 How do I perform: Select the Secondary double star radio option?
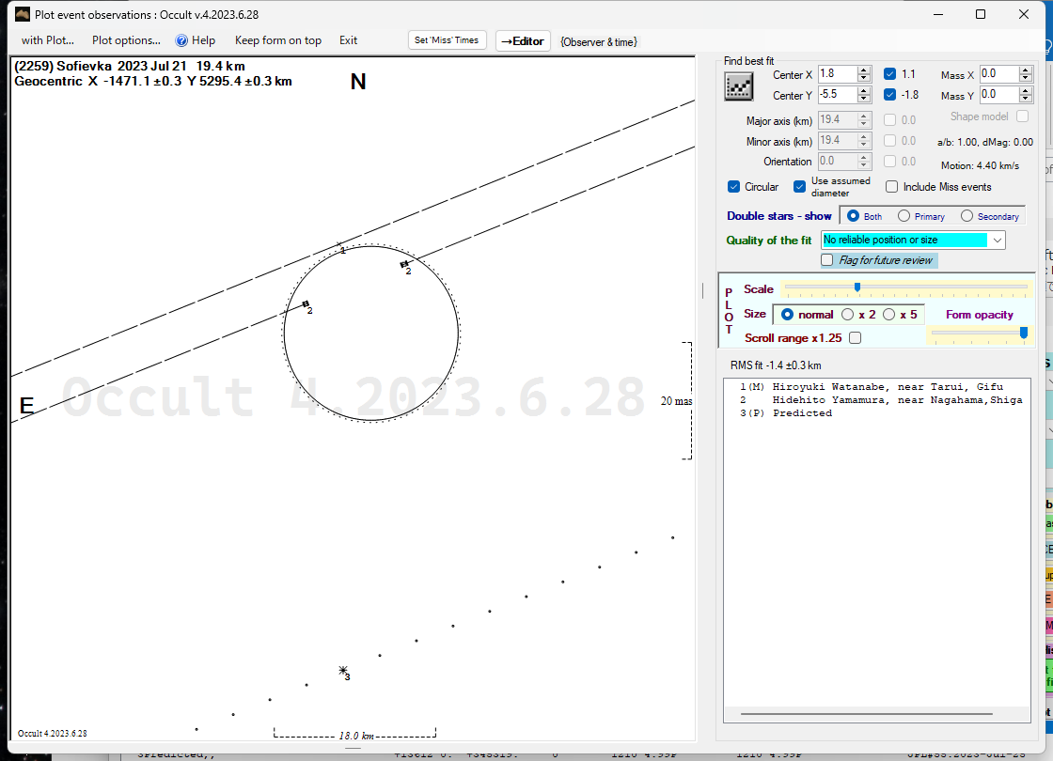pyautogui.click(x=967, y=216)
